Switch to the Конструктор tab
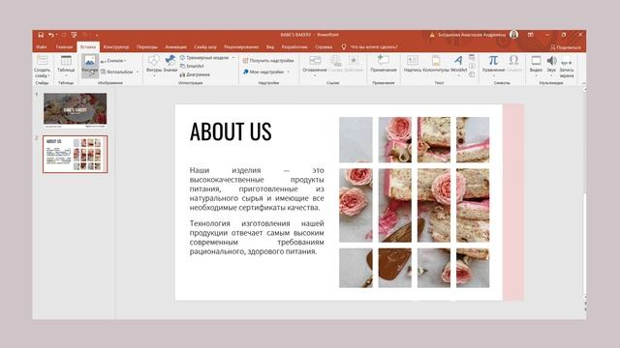The height and width of the screenshot is (348, 620). click(116, 47)
